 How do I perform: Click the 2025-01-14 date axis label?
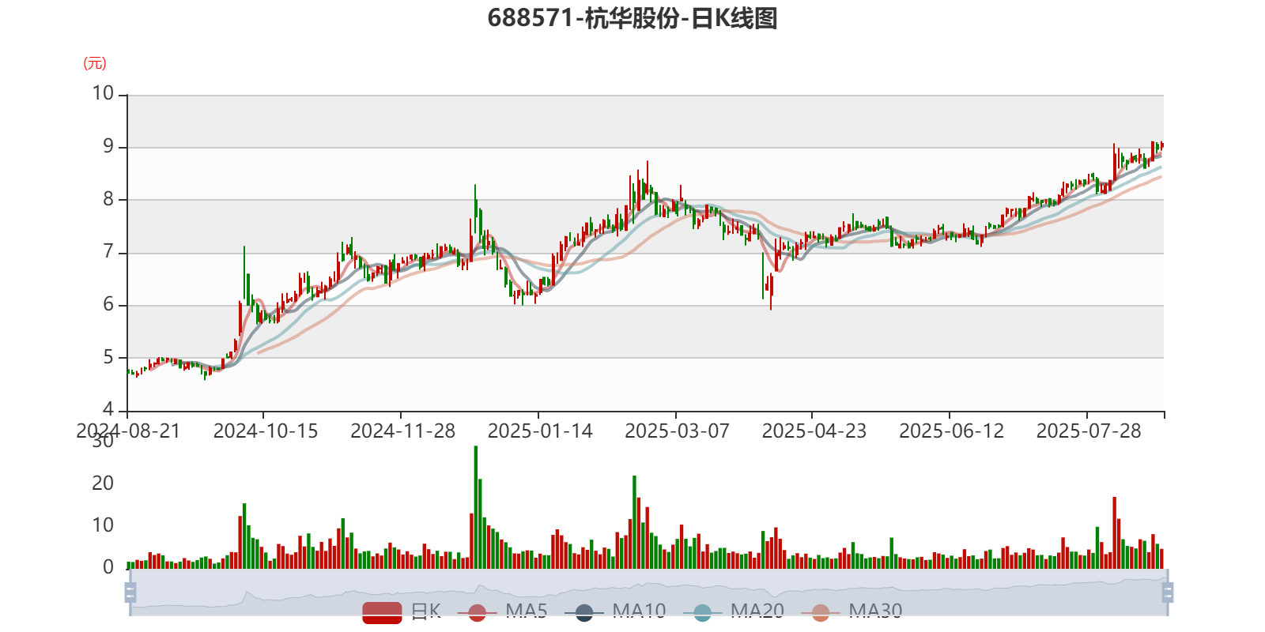point(540,431)
